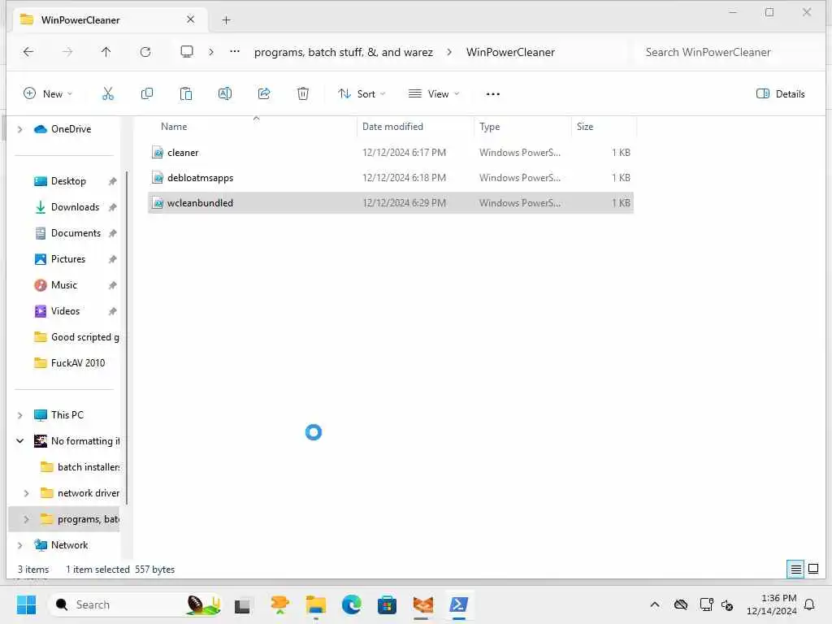Open Good scripted folder in sidebar
This screenshot has height=624, width=832.
point(76,337)
